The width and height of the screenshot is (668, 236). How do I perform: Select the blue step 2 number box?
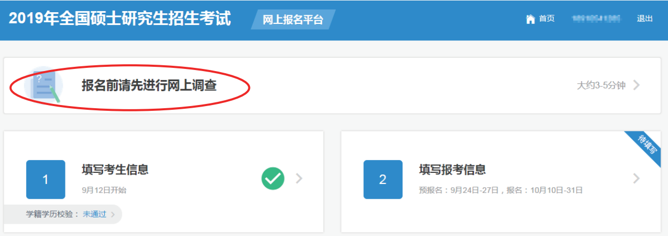point(383,179)
